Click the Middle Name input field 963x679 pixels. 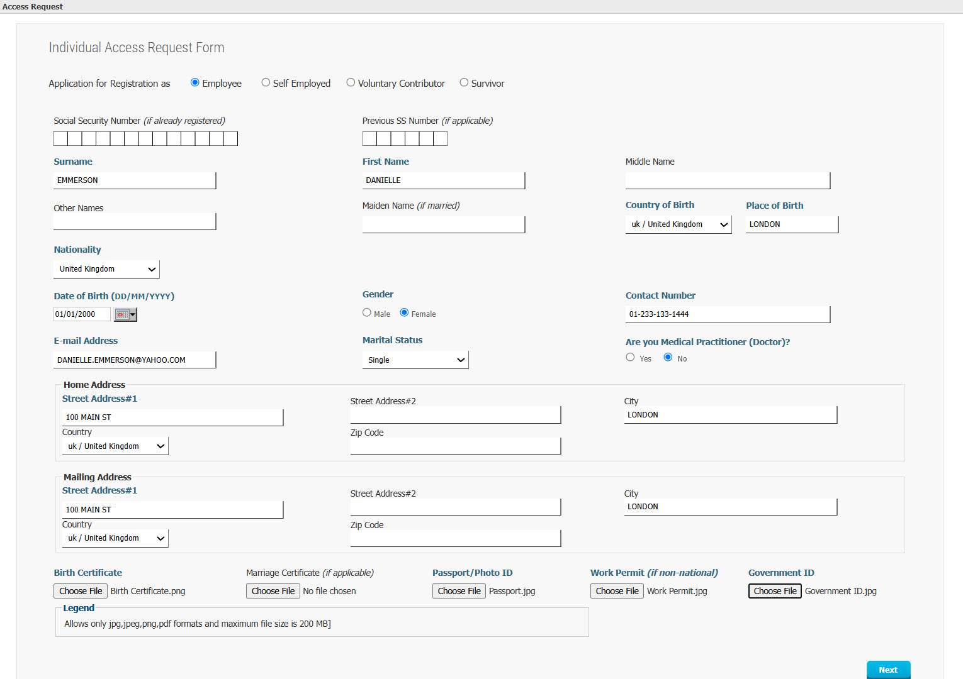728,180
